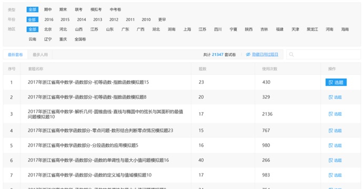364x189 pixels.
Task: Filter region by 北京
Action: coord(48,29)
